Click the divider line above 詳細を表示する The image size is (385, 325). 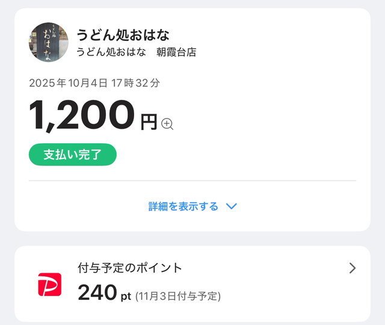click(x=192, y=181)
